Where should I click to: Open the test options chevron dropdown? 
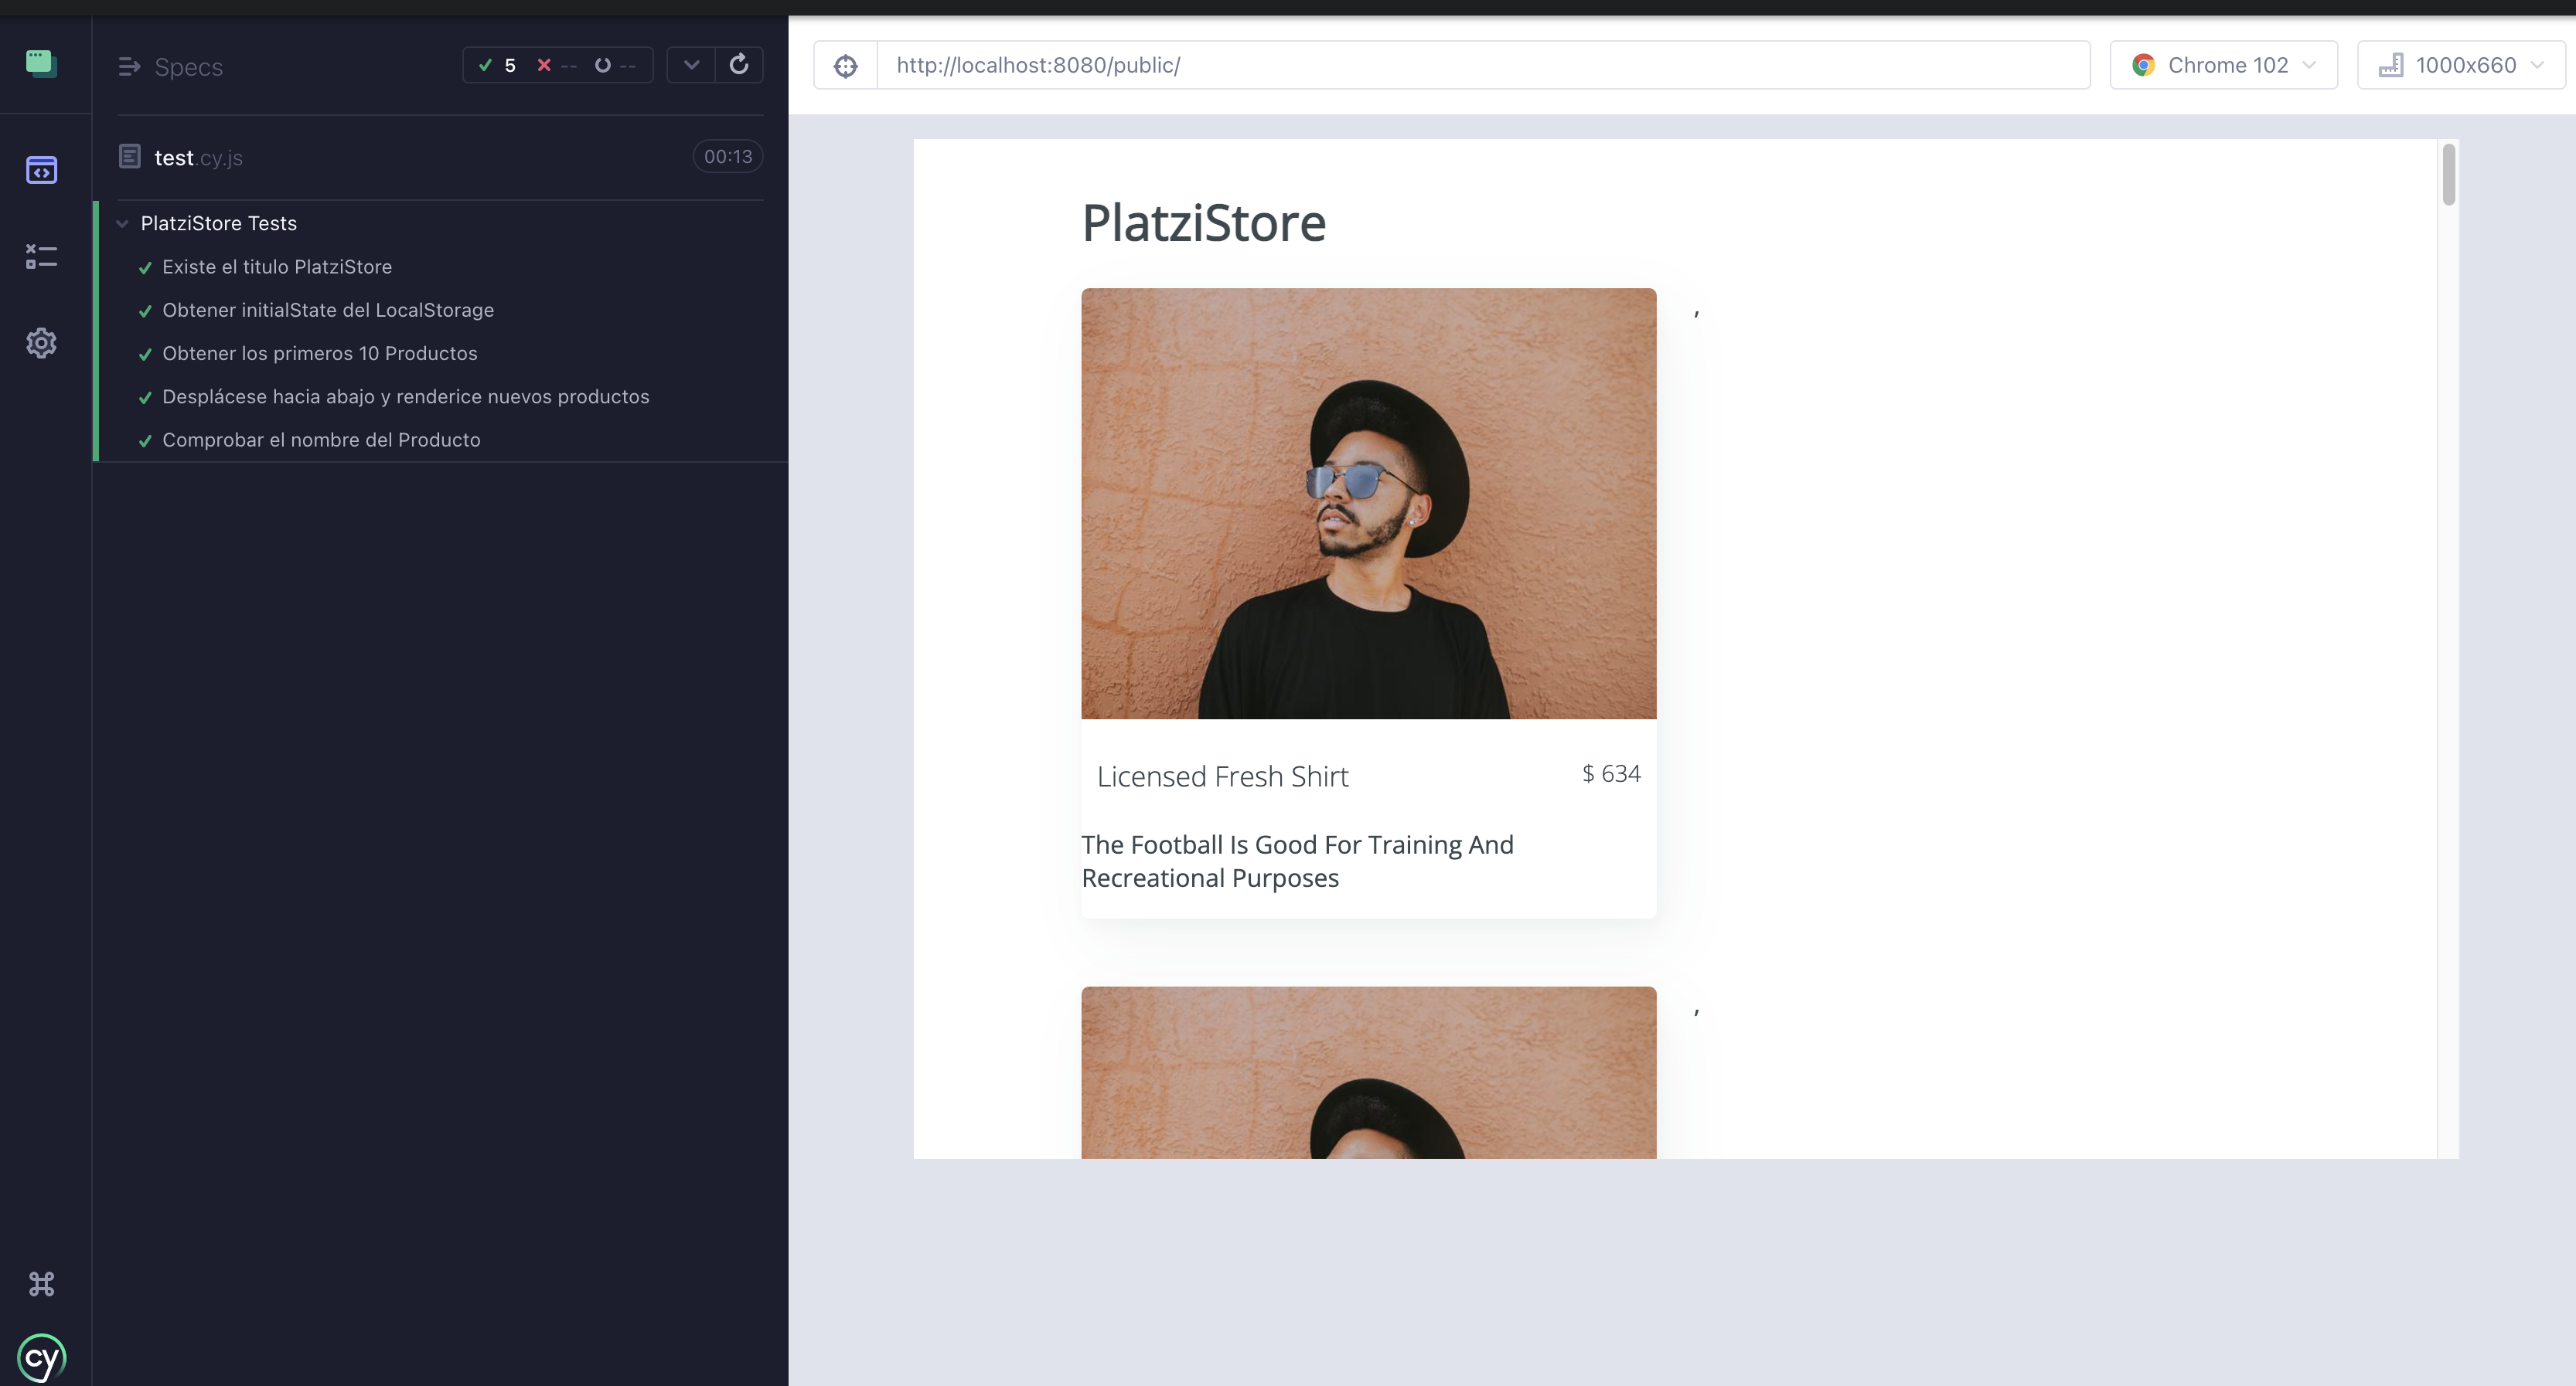point(691,65)
